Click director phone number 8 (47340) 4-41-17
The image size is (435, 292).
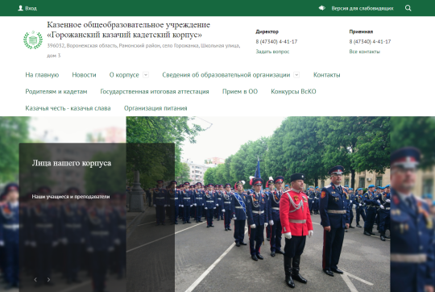pos(276,41)
